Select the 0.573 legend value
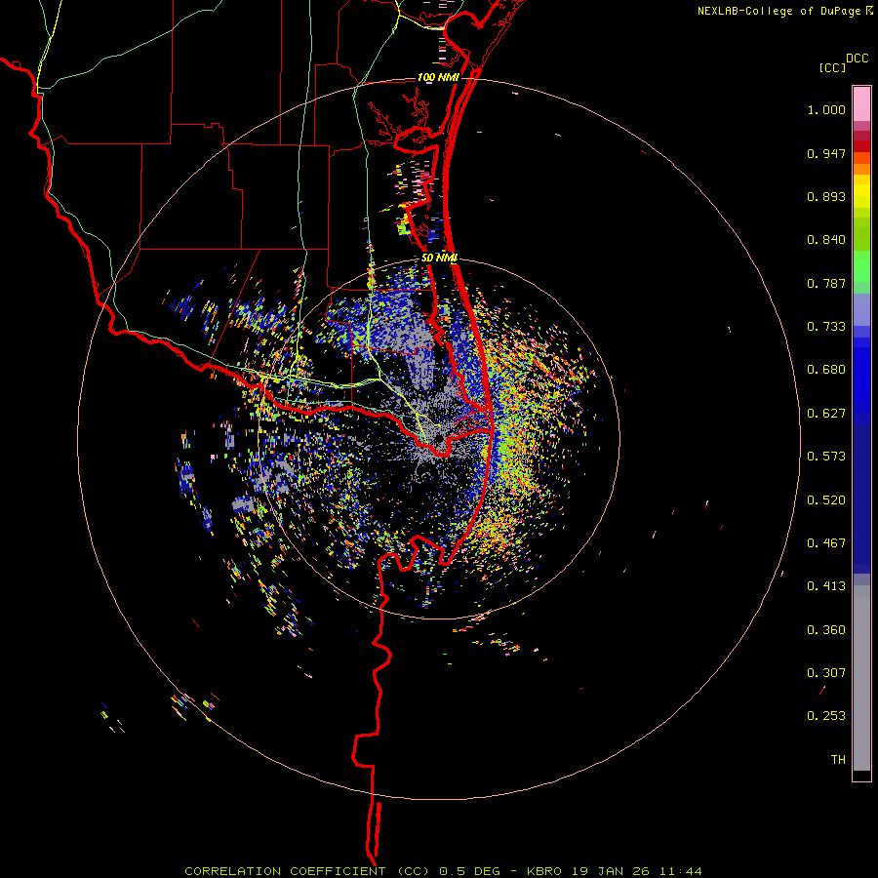 pos(826,457)
